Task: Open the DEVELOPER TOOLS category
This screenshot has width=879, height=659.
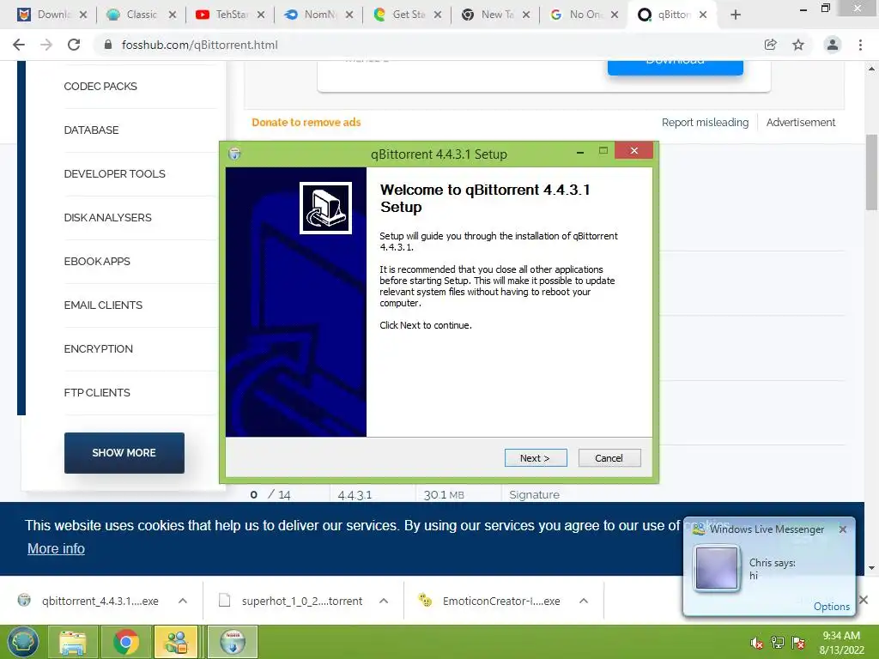Action: click(x=114, y=173)
